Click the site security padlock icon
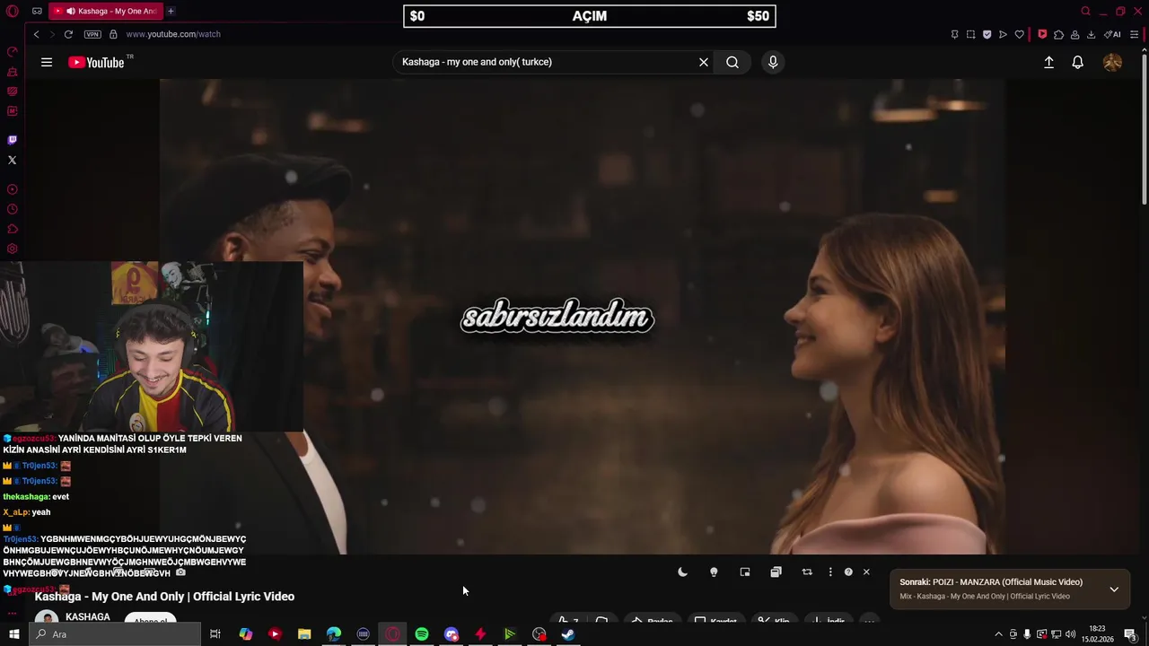This screenshot has height=646, width=1149. pos(113,34)
